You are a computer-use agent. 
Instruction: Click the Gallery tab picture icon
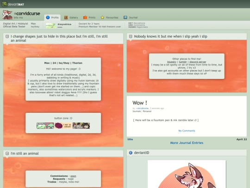[66, 18]
